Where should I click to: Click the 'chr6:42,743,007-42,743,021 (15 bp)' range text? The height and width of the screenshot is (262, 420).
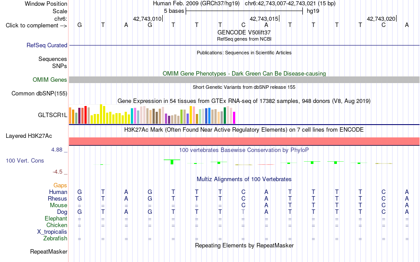click(290, 4)
